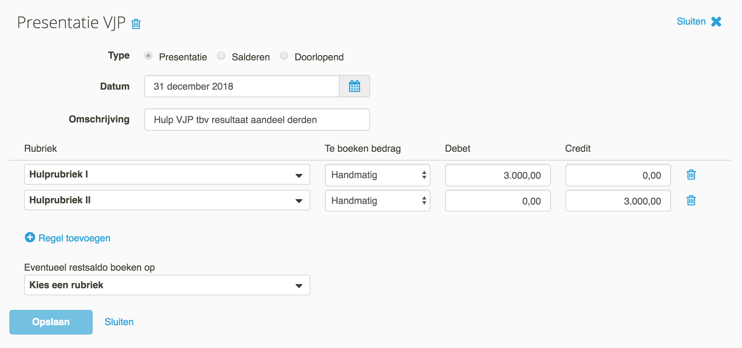This screenshot has height=348, width=742.
Task: Click the Doorlopend label text
Action: (319, 57)
